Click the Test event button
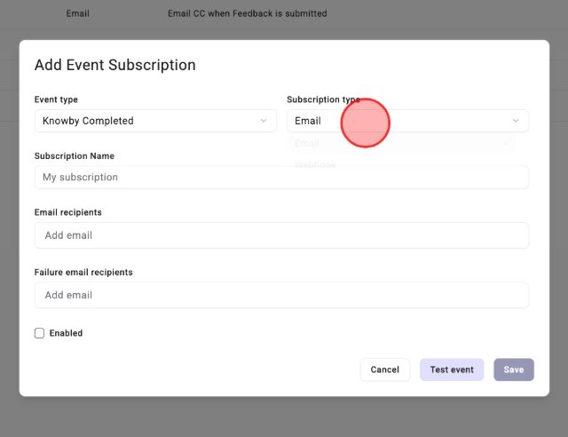This screenshot has width=568, height=437. coord(452,369)
